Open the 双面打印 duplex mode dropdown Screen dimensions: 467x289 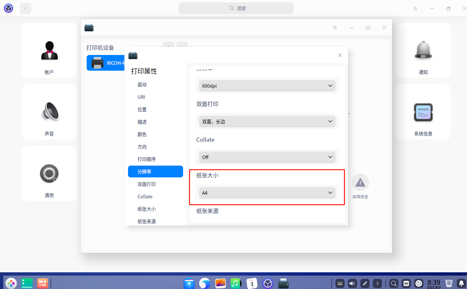[x=267, y=121]
